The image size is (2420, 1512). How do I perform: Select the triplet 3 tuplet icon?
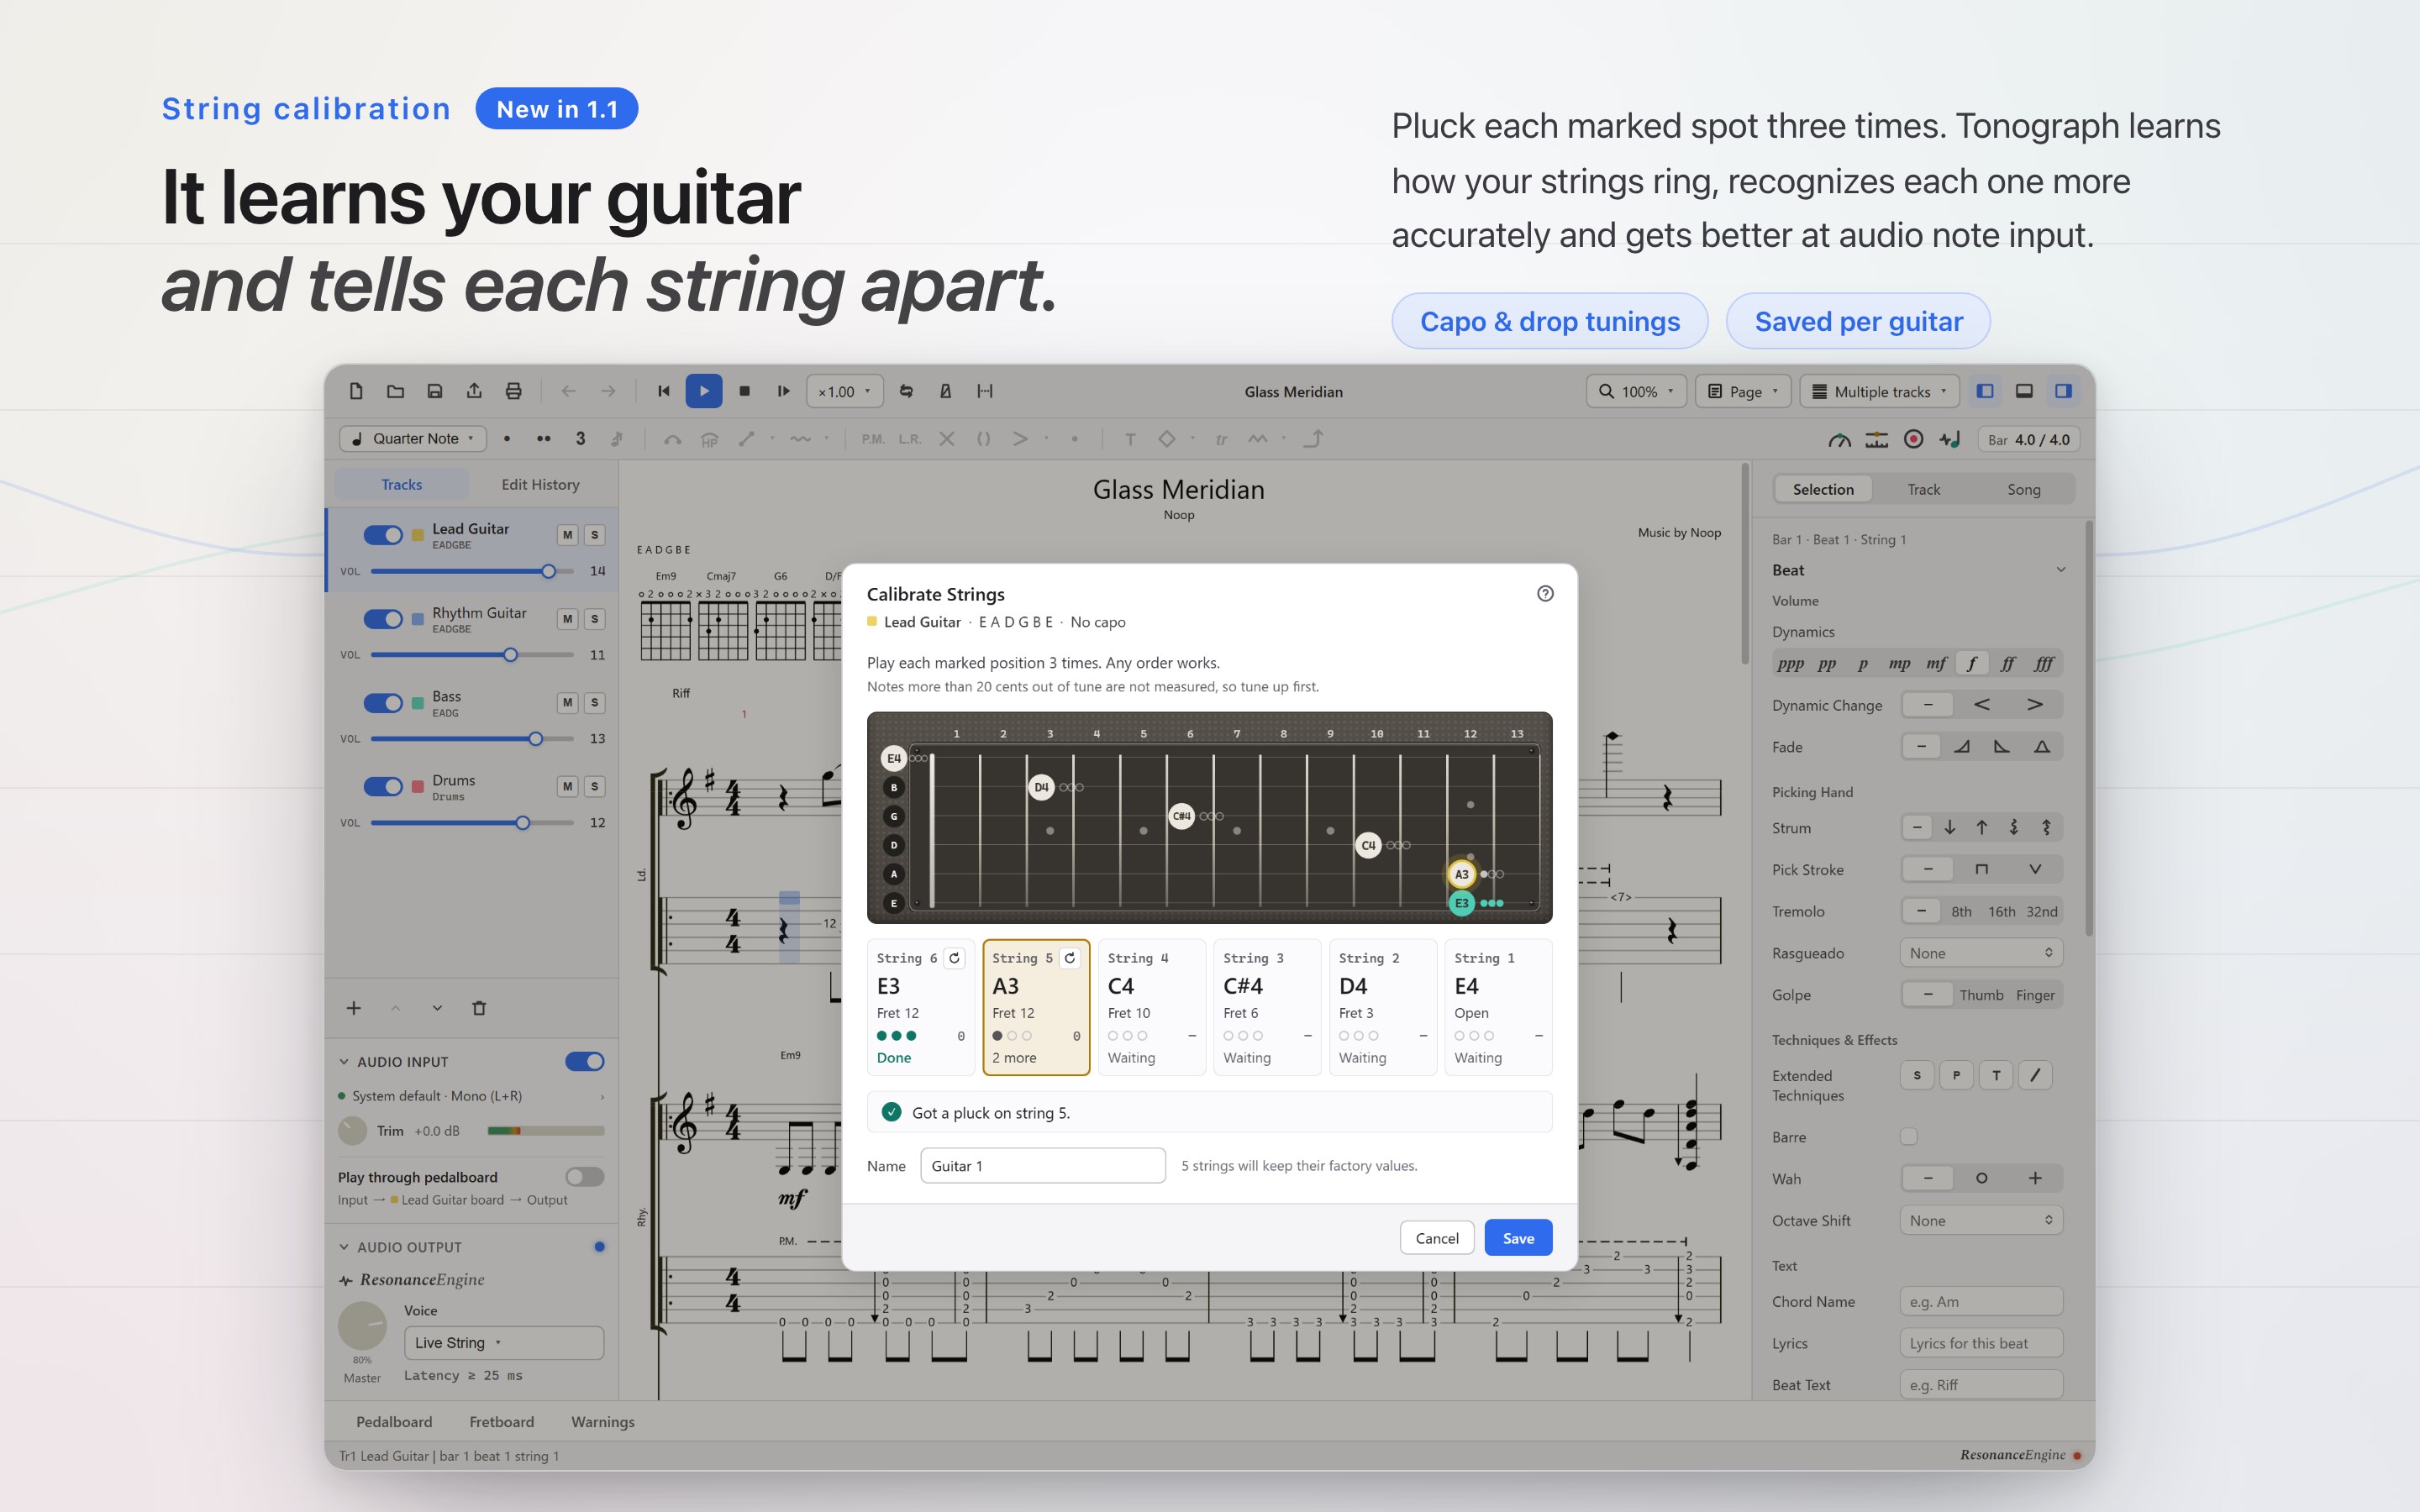click(x=580, y=438)
